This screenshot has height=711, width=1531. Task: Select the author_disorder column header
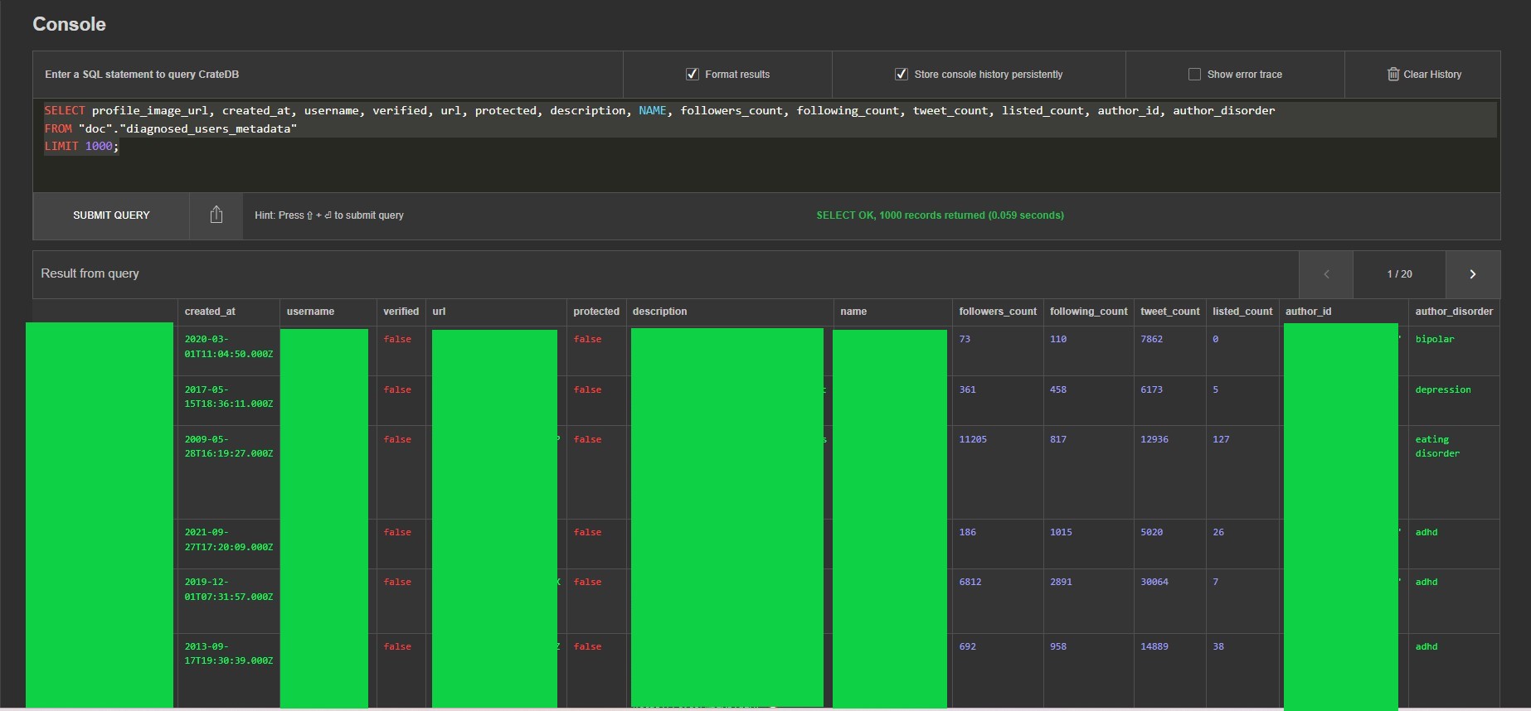point(1453,312)
